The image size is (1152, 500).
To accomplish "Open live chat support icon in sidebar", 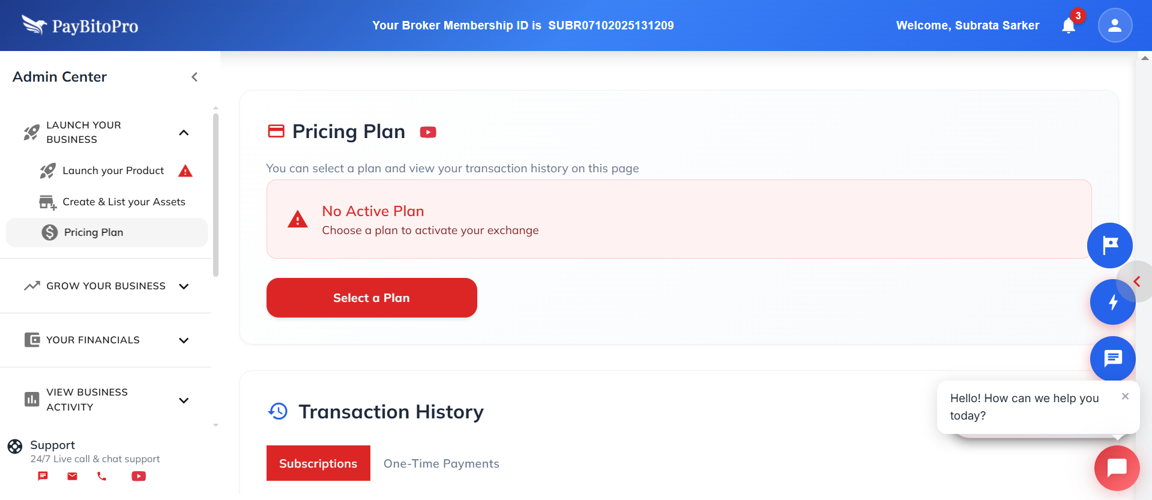I will tap(42, 476).
